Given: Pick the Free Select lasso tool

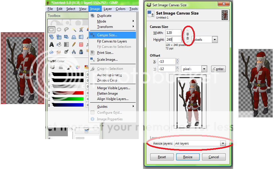Looking at the screenshot, I should tap(66, 29).
